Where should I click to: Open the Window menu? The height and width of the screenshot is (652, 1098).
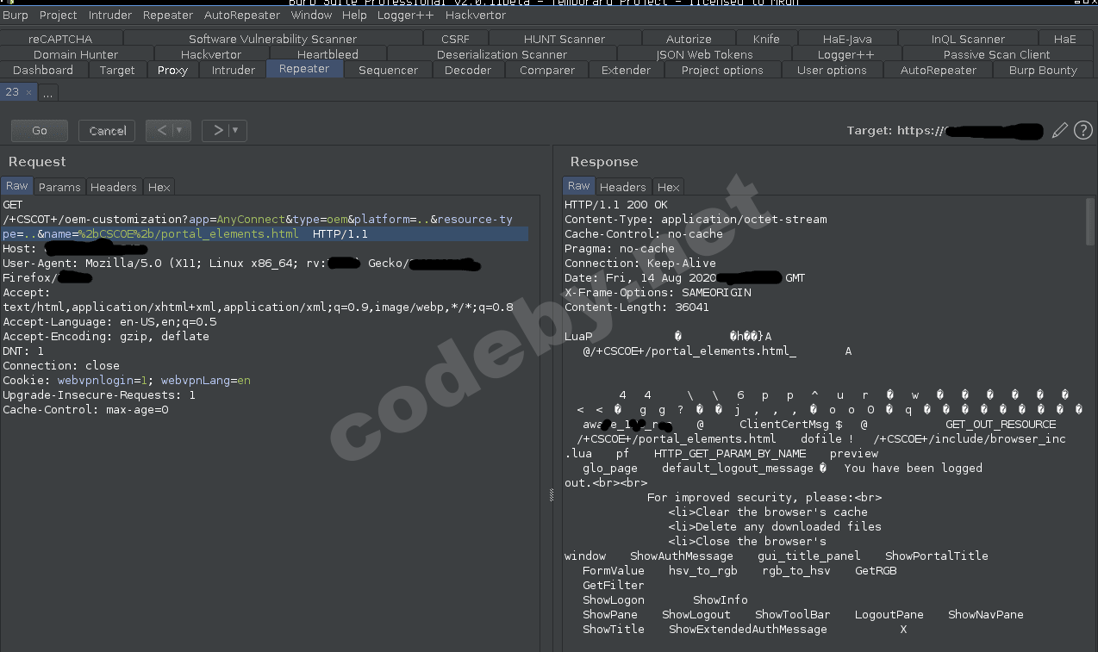click(311, 15)
